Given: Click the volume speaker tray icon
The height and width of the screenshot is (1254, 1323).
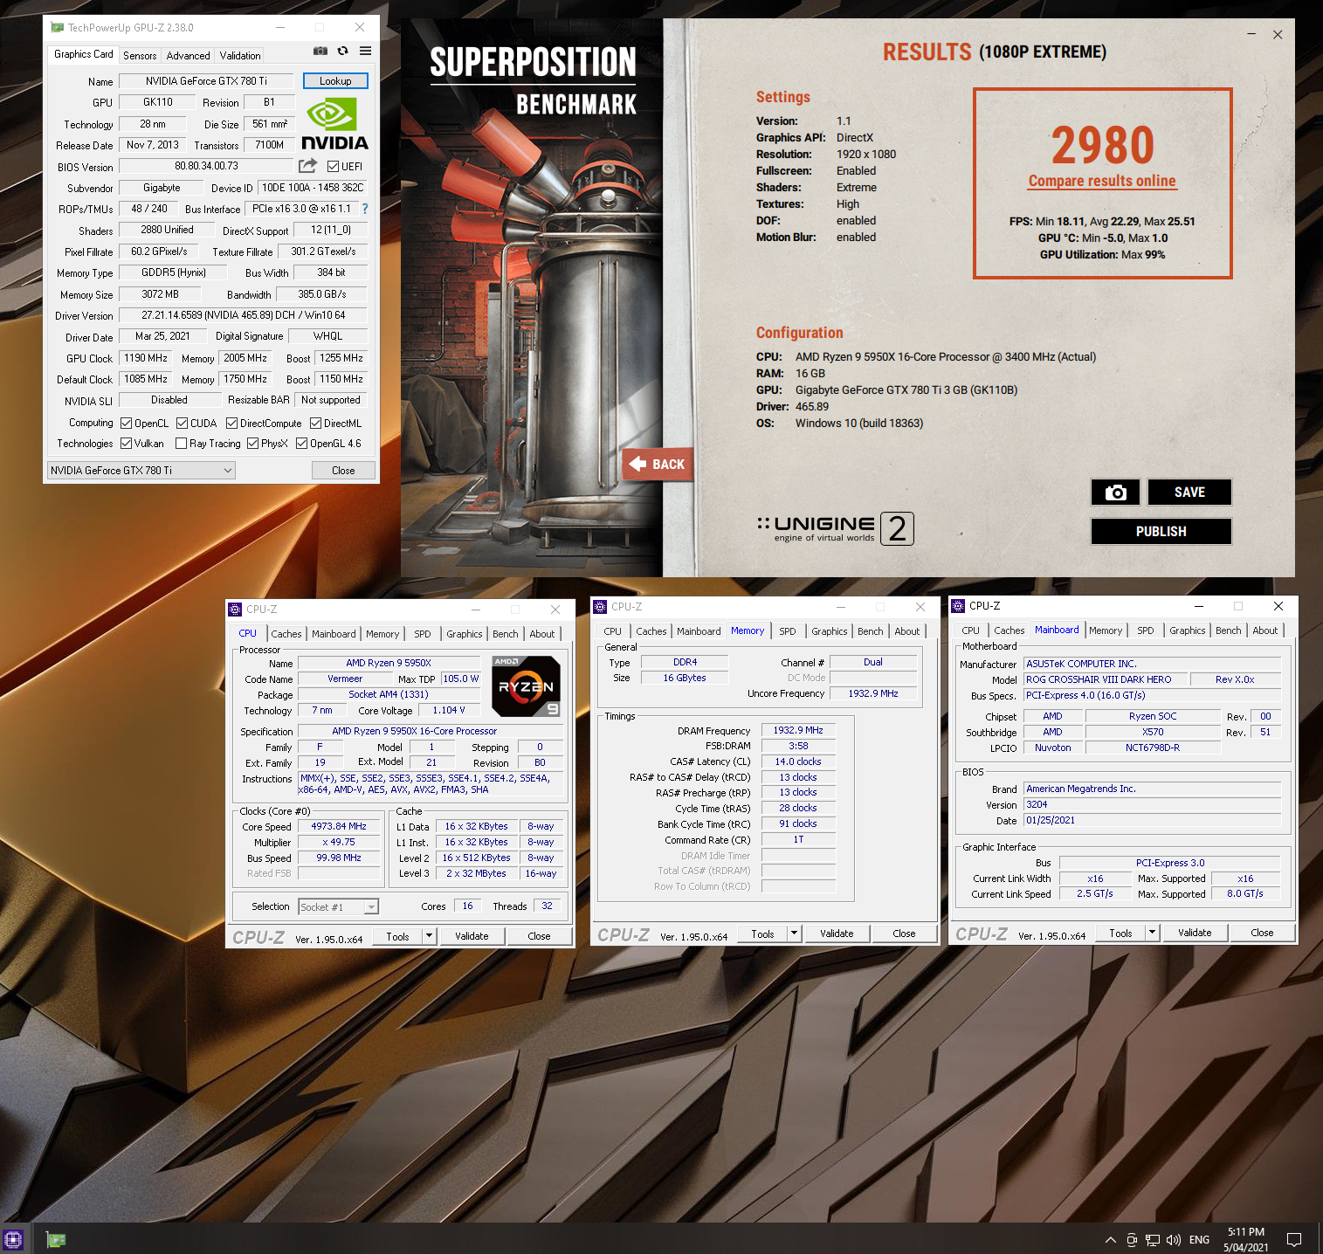Looking at the screenshot, I should 1174,1239.
